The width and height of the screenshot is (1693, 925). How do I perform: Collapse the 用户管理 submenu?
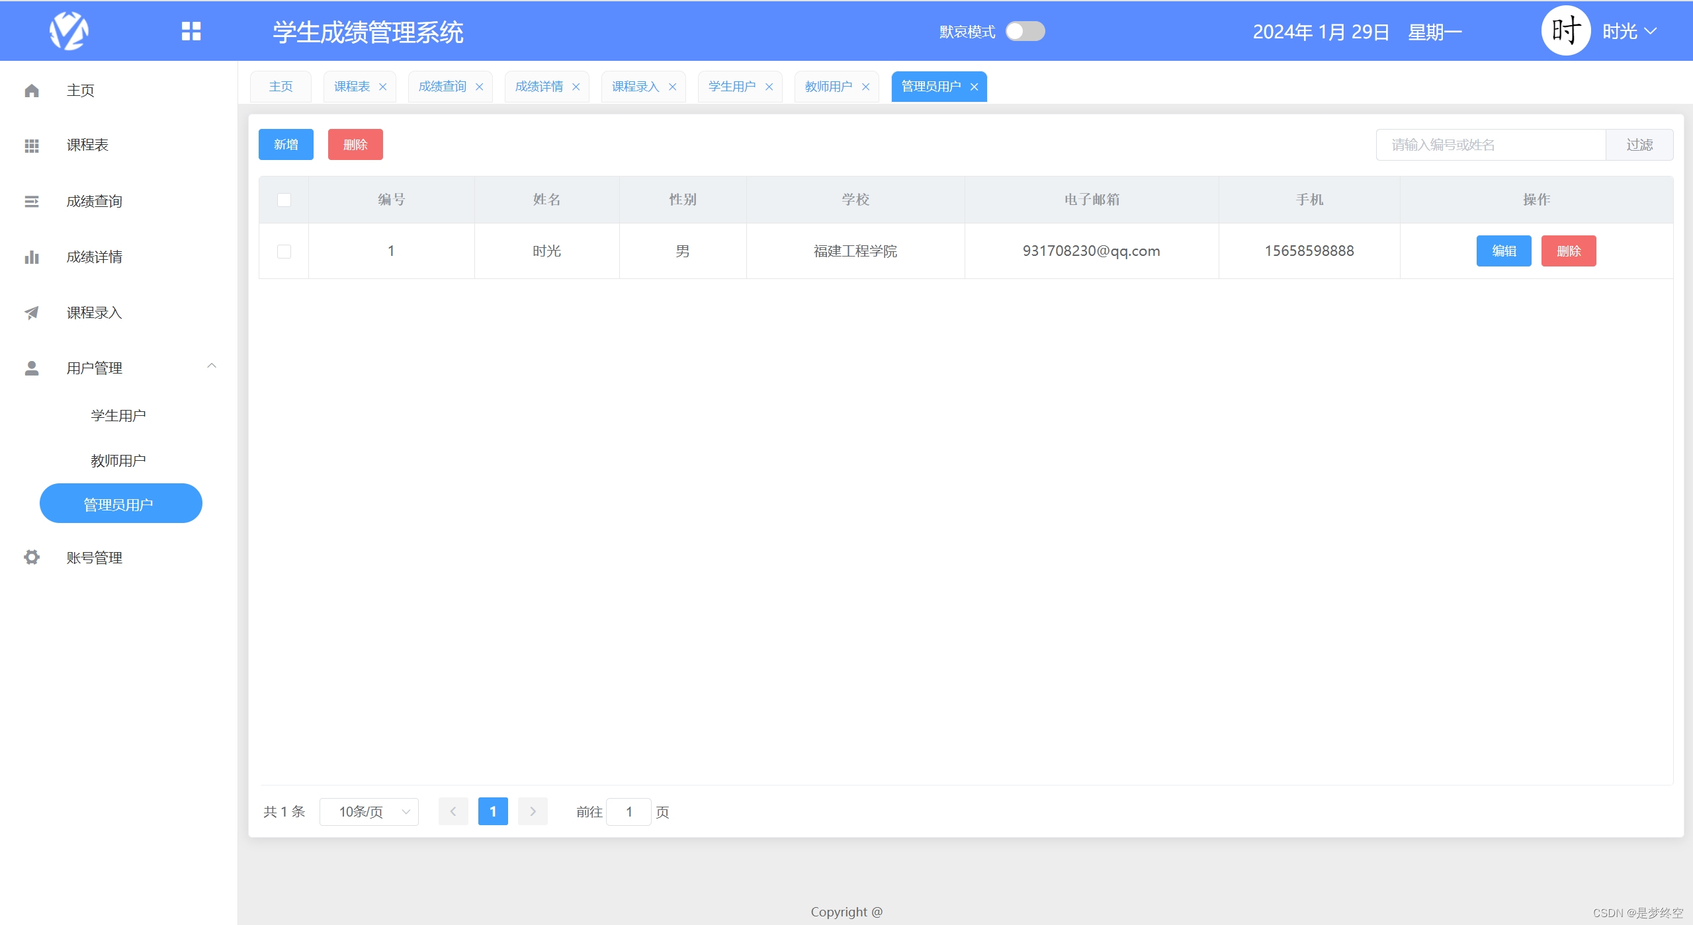coord(212,366)
